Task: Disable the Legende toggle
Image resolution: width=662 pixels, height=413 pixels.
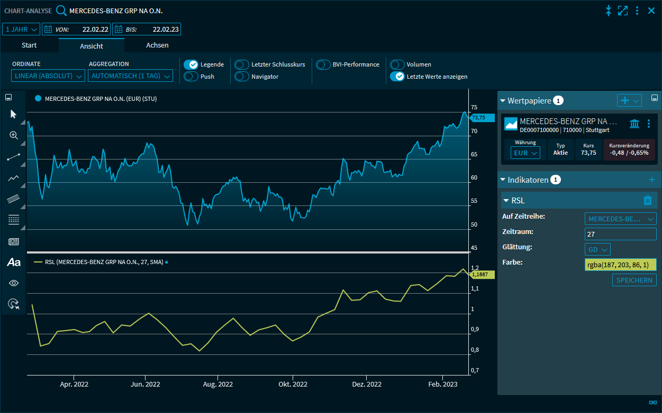Action: tap(191, 64)
